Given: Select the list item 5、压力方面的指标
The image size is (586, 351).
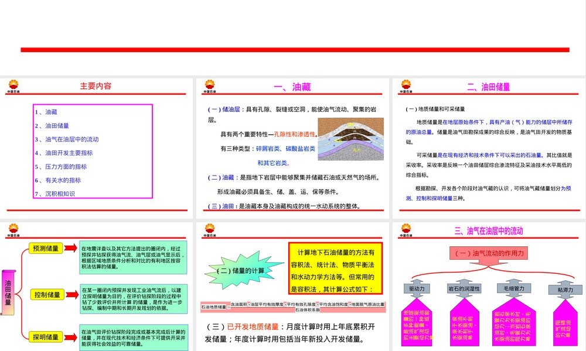Looking at the screenshot, I should click(x=61, y=167).
